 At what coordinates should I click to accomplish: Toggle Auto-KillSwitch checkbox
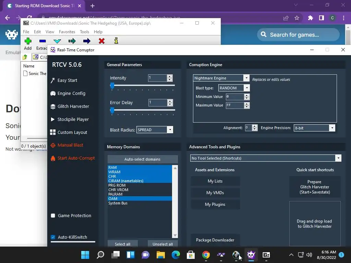point(53,237)
